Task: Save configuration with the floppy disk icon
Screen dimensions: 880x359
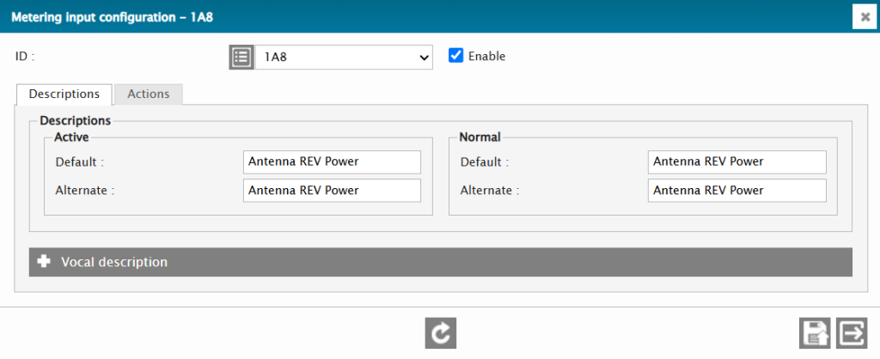Action: pyautogui.click(x=814, y=333)
